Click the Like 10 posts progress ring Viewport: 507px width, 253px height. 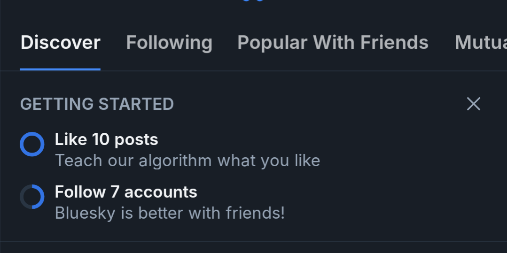tap(32, 144)
